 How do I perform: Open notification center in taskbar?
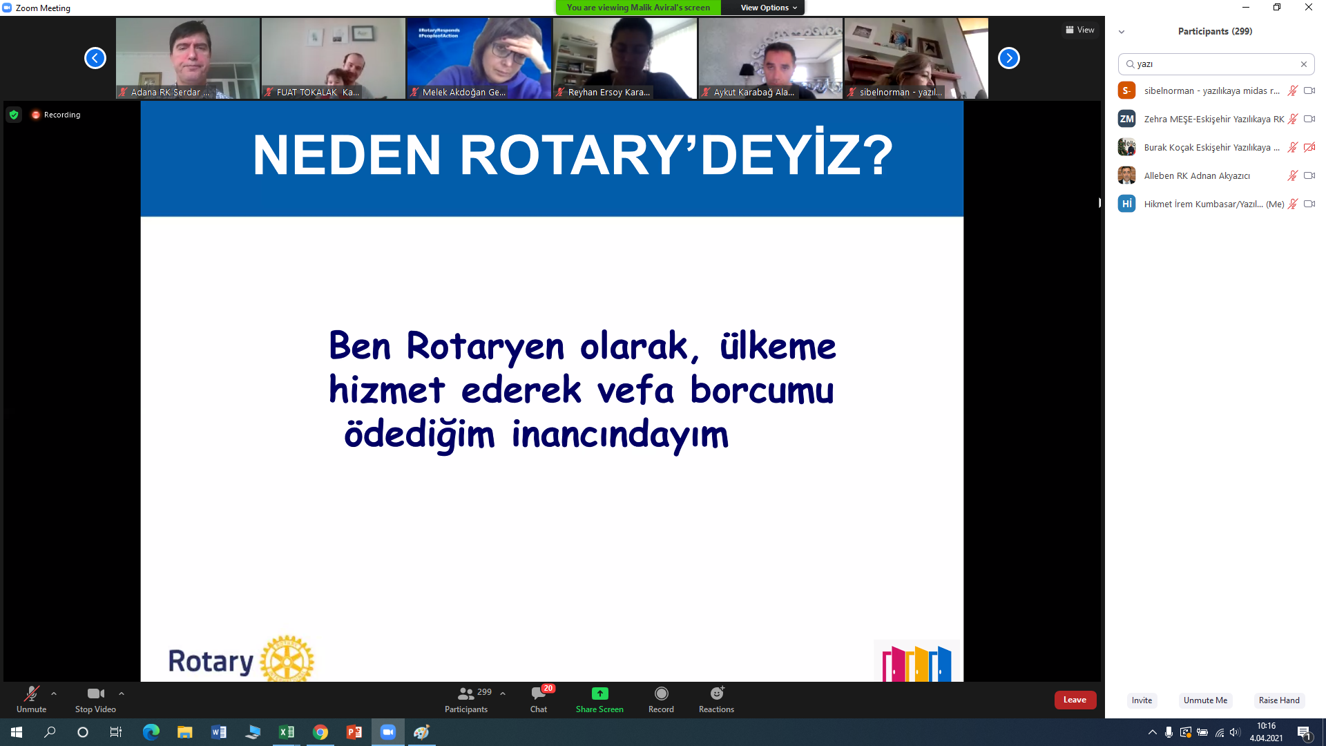(x=1305, y=733)
